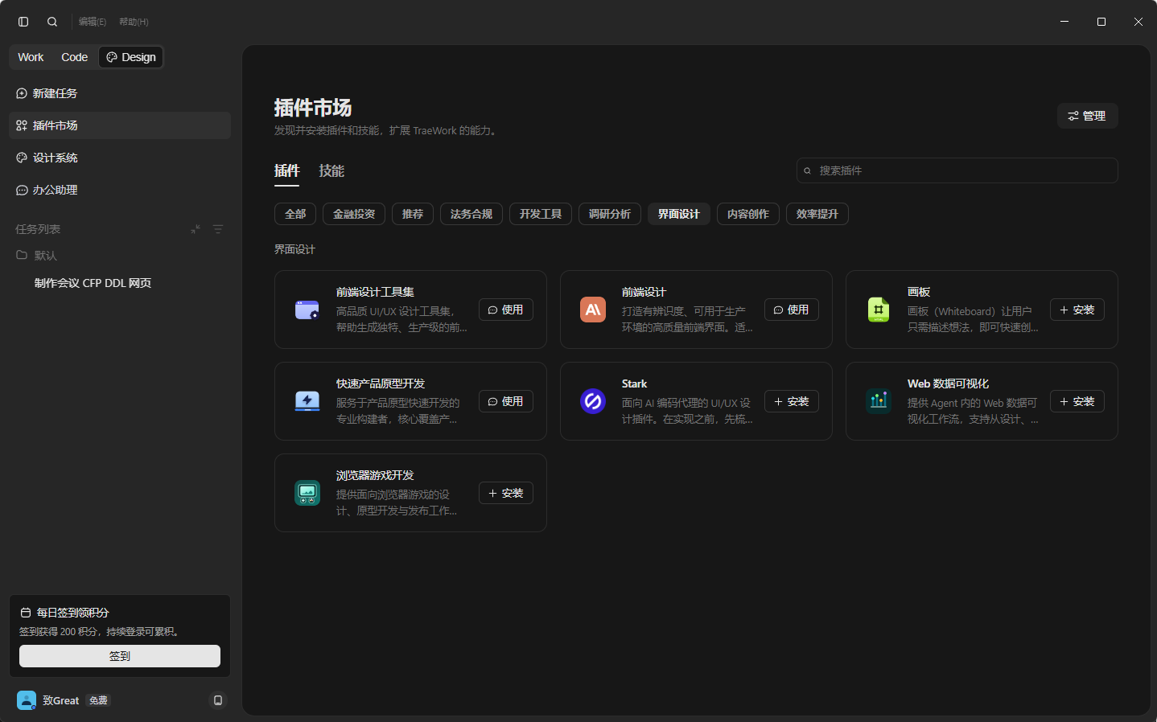This screenshot has height=722, width=1157.
Task: Select the 金融投资 category filter
Action: pos(354,214)
